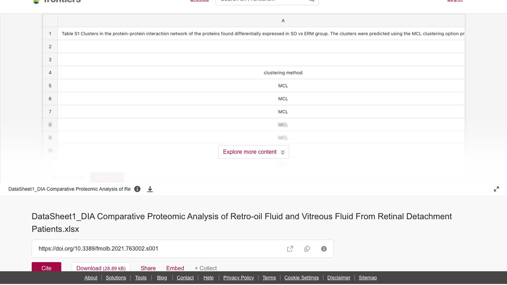The image size is (507, 285).
Task: Open DOI link in new window
Action: click(290, 249)
